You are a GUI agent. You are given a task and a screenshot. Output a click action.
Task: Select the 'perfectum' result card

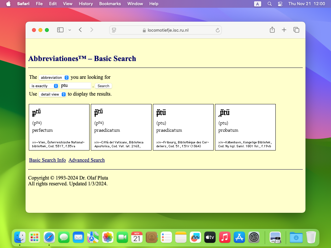tap(59, 127)
